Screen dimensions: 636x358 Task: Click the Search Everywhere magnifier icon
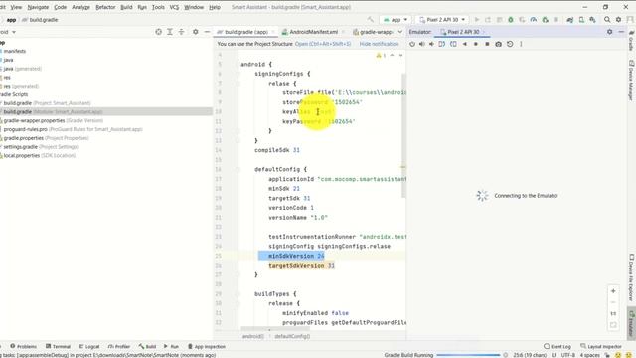coord(607,20)
